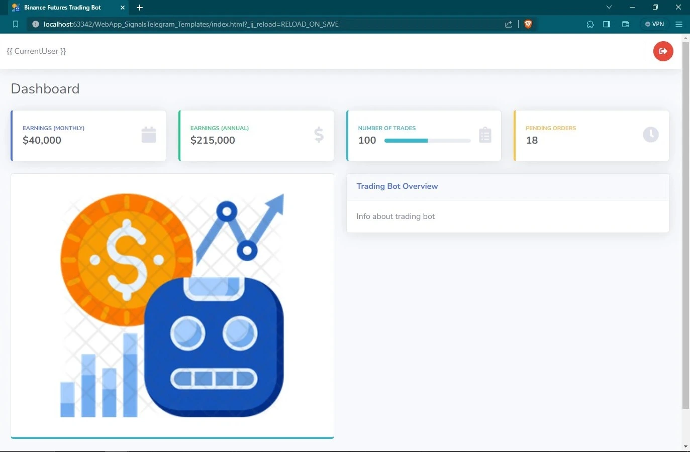Click the share icon in the address bar
690x452 pixels.
pos(508,24)
